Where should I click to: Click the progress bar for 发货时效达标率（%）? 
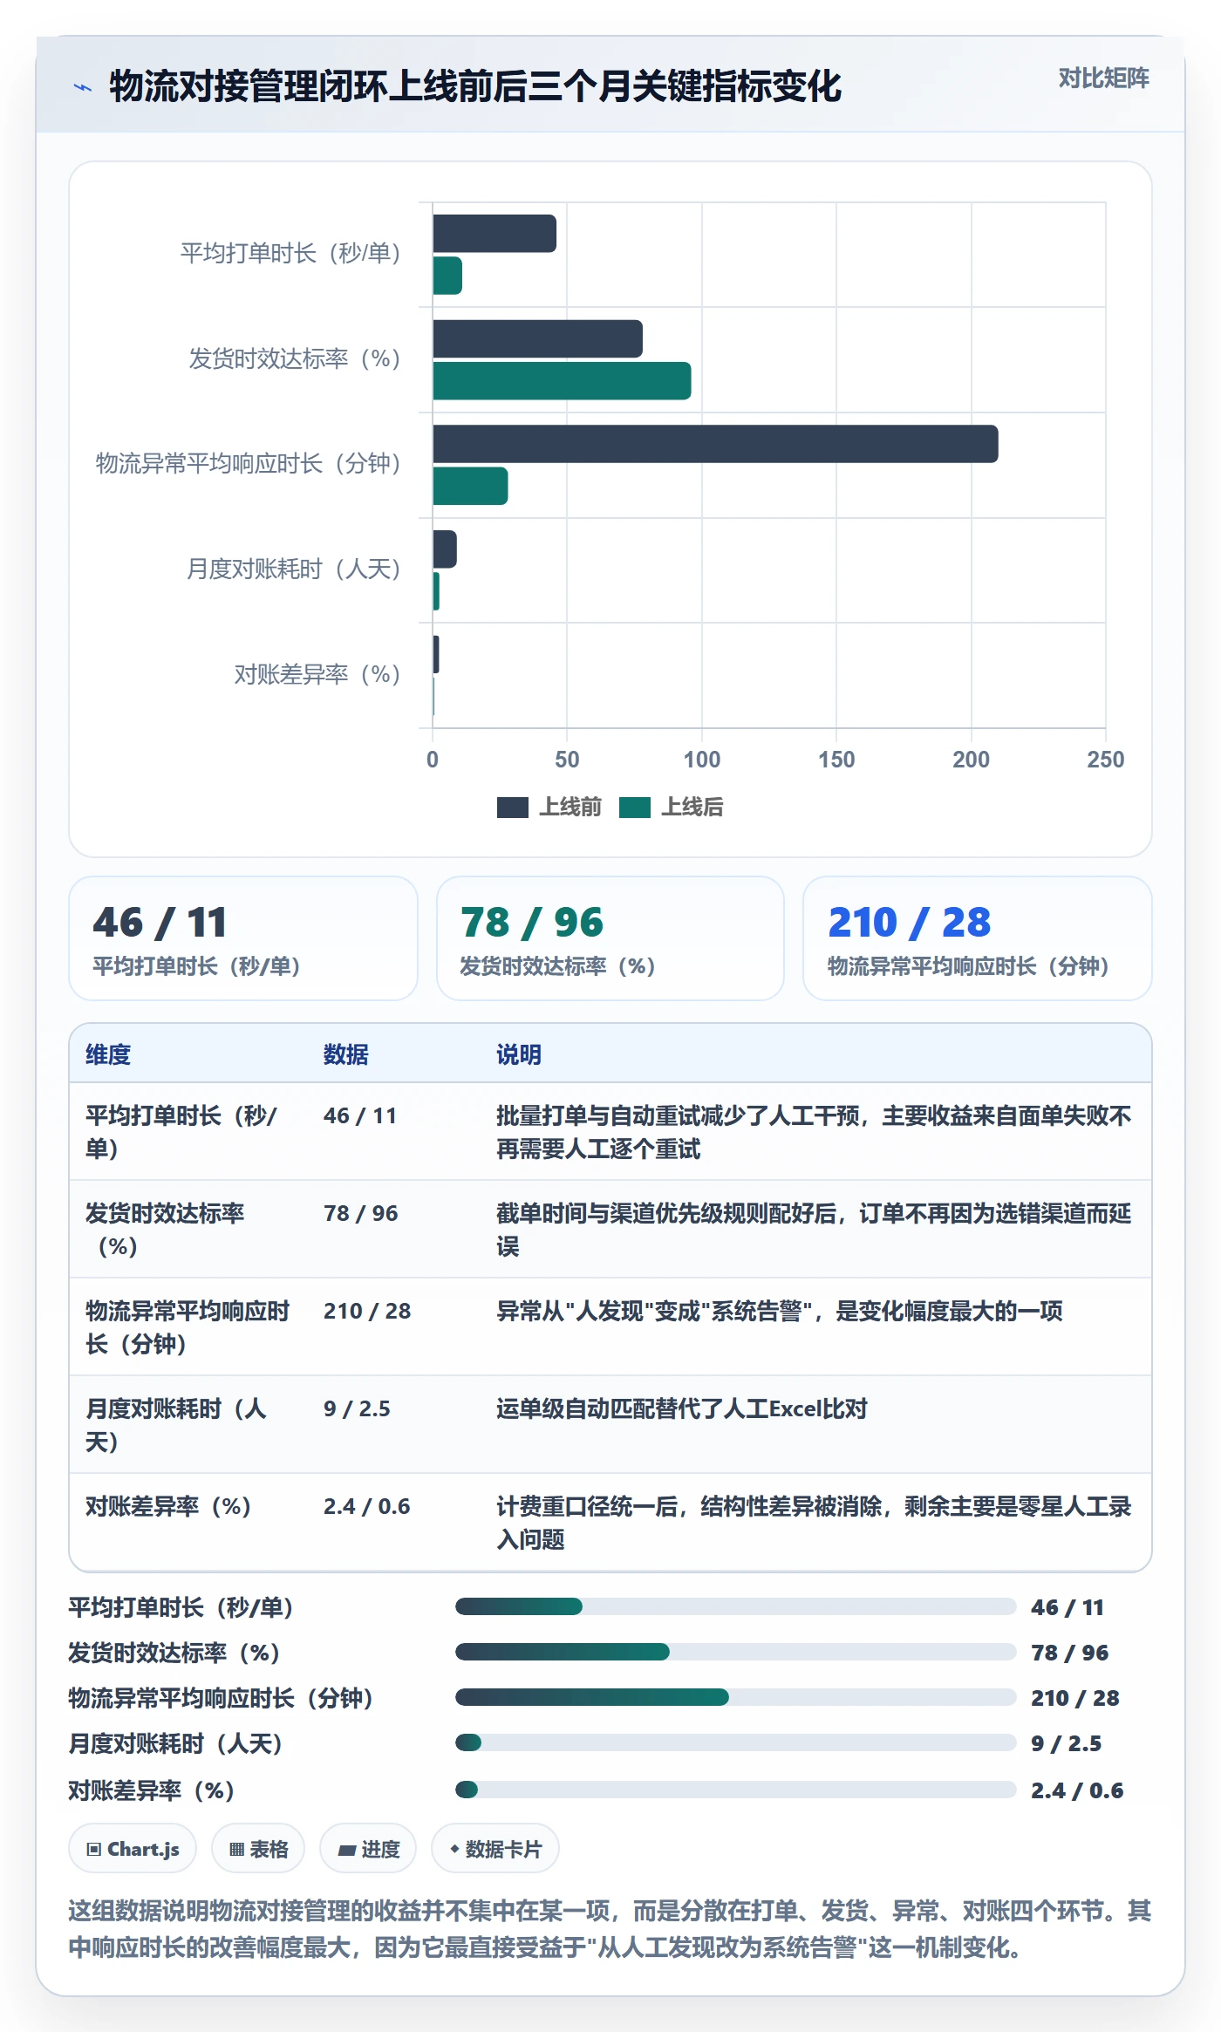(736, 1652)
